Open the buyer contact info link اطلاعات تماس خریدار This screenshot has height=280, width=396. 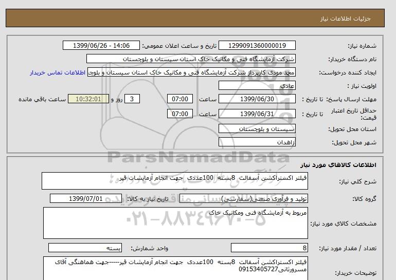58,72
